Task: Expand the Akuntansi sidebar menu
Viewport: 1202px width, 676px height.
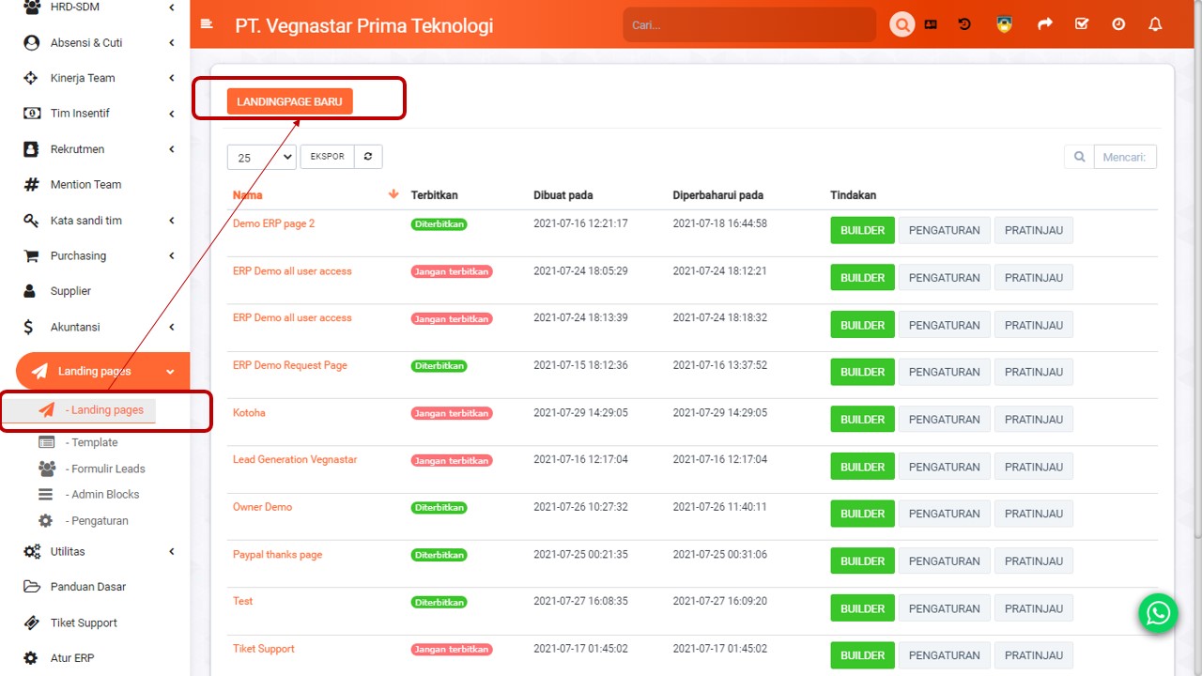Action: [x=99, y=327]
